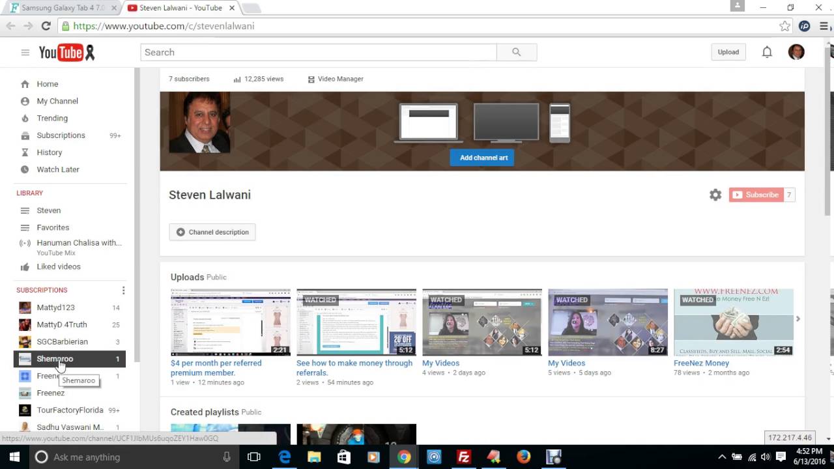Image resolution: width=834 pixels, height=469 pixels.
Task: Select Steven Lalwani - YouTube browser tab
Action: coord(182,8)
